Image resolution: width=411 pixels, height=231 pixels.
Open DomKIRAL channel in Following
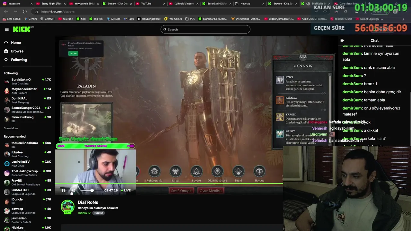27,100
